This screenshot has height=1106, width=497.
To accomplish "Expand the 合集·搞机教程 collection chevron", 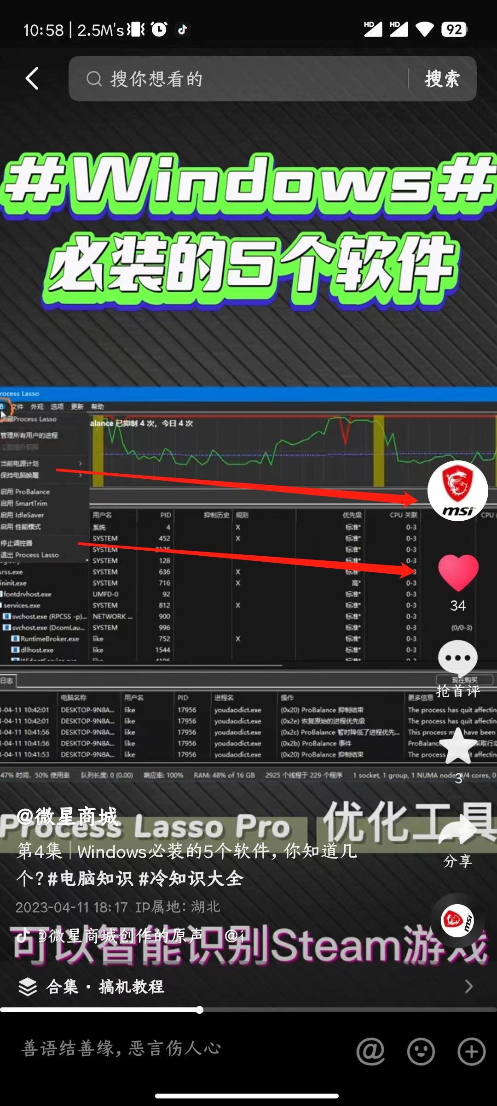I will (468, 987).
